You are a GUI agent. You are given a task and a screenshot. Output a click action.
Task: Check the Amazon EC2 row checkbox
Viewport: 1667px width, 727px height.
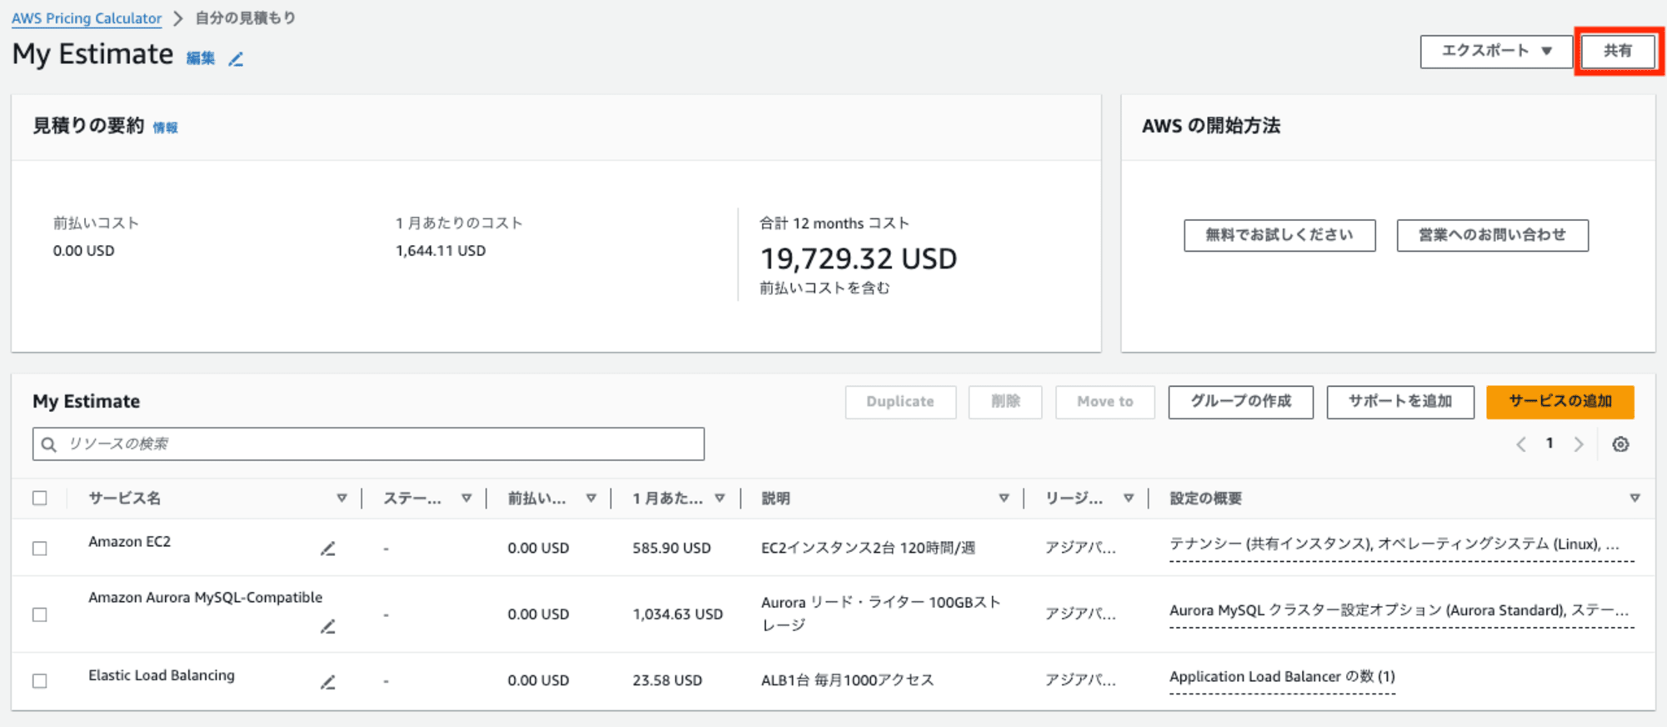click(x=39, y=548)
